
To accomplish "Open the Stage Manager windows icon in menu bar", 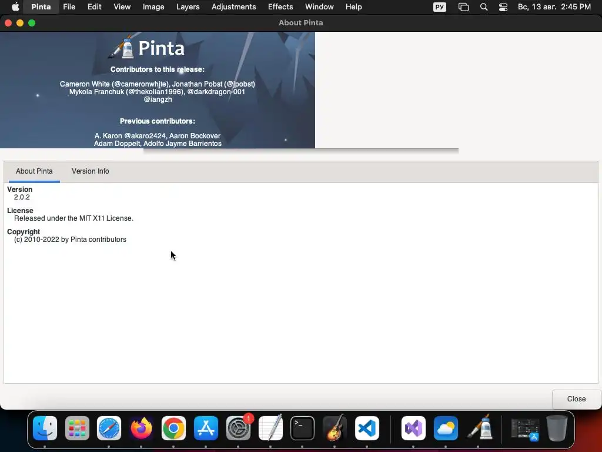I will click(x=463, y=7).
